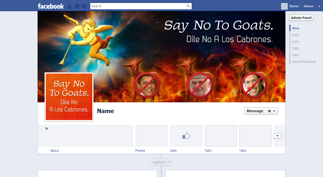Open the Tab2 link

tap(243, 151)
